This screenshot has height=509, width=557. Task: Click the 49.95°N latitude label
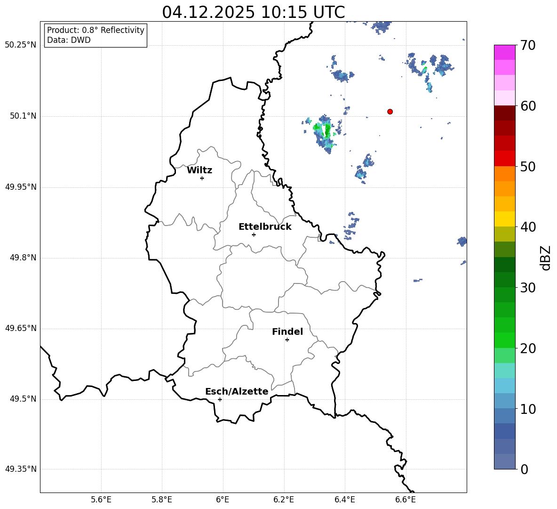point(21,186)
